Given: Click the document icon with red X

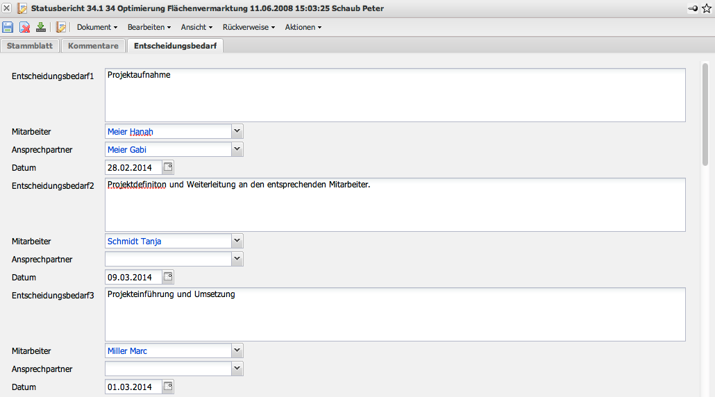Looking at the screenshot, I should click(24, 27).
